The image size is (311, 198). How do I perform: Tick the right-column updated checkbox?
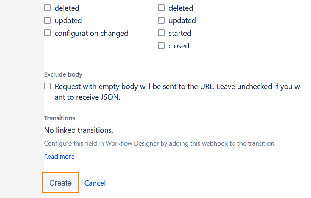point(161,20)
